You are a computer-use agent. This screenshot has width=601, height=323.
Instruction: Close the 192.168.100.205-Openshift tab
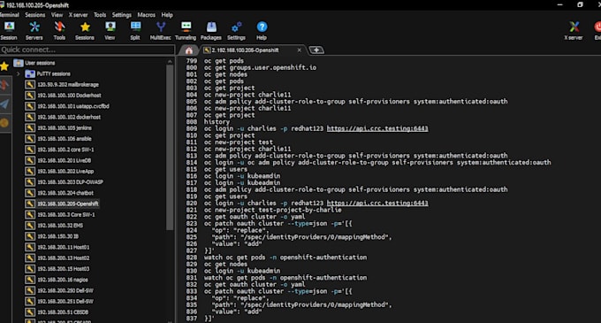(x=300, y=50)
